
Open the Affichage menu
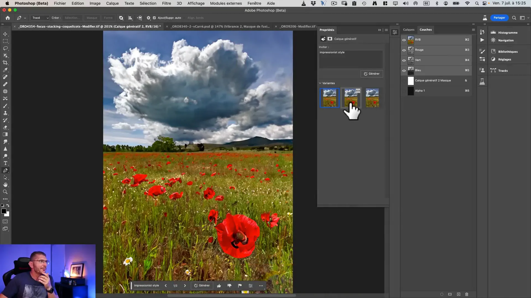coord(196,3)
